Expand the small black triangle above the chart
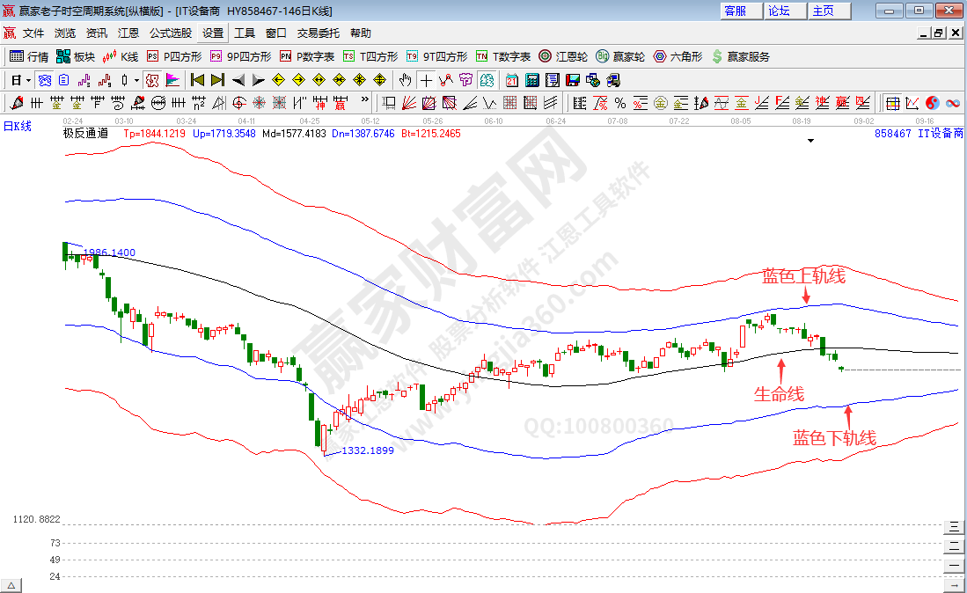Screen dimensions: 967x593 coord(810,140)
